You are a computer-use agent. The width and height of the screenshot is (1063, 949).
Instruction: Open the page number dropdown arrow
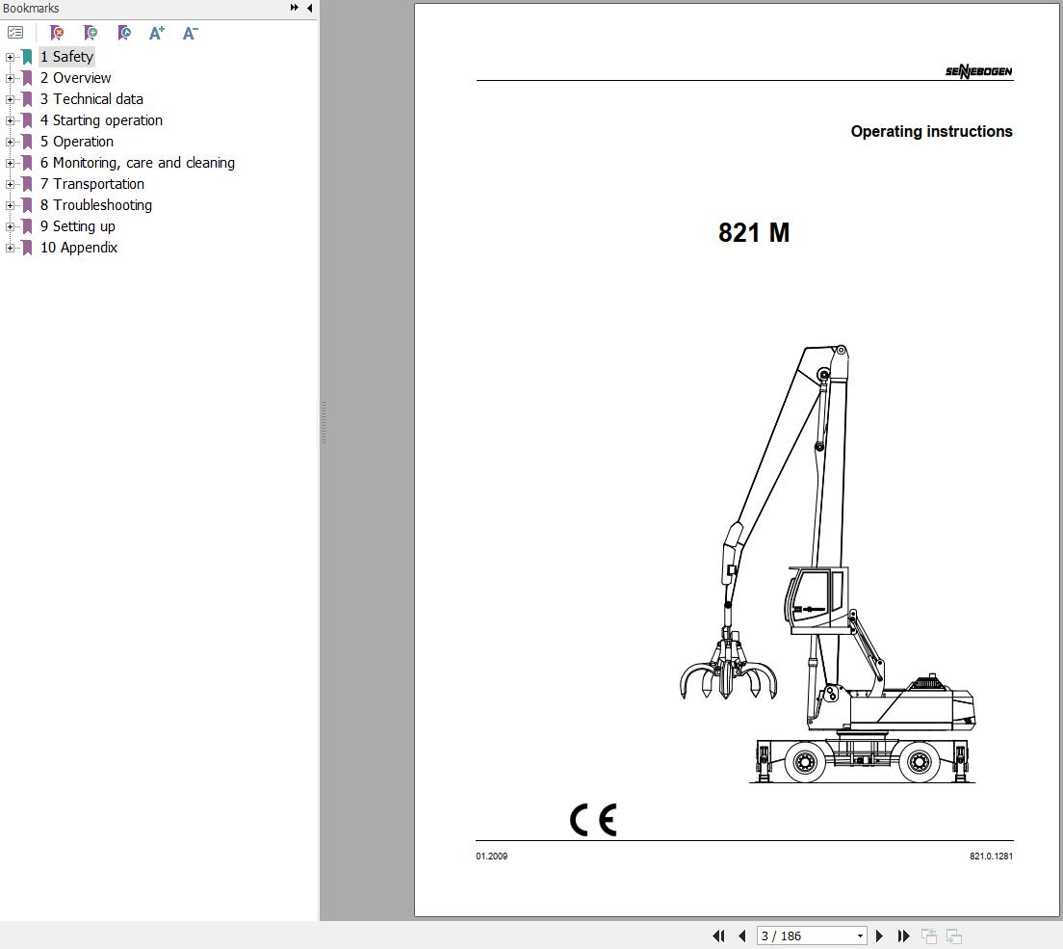(860, 936)
